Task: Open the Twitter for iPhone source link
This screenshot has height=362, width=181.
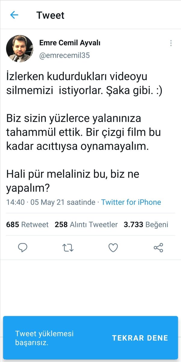Action: [x=131, y=202]
